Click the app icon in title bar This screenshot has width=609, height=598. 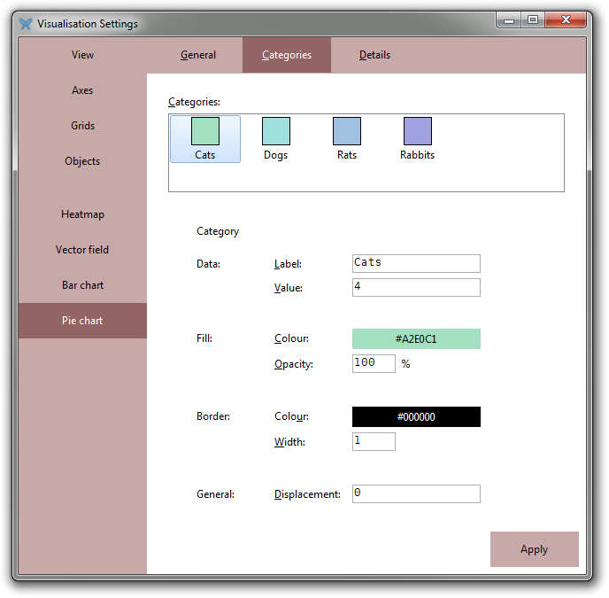tap(26, 24)
